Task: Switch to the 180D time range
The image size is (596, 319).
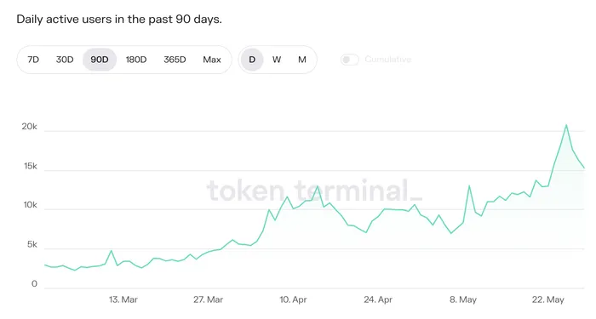Action: click(x=136, y=60)
